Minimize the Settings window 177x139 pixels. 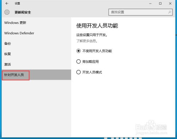(150, 4)
